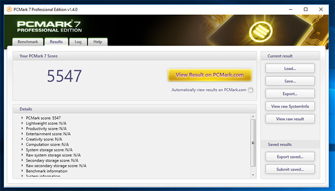This screenshot has width=335, height=191.
Task: Click the details list vertical scrollbar thumb
Action: pos(253,142)
